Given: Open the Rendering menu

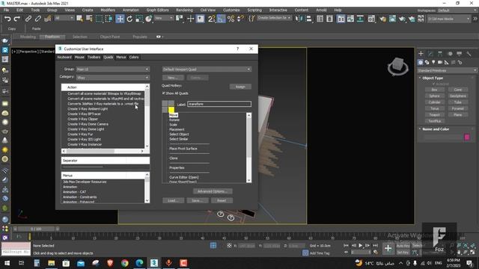Looking at the screenshot, I should [184, 10].
